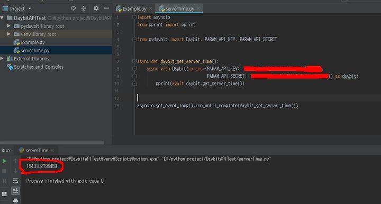This screenshot has height=204, width=381.
Task: Fold the import block at line 1
Action: click(134, 17)
